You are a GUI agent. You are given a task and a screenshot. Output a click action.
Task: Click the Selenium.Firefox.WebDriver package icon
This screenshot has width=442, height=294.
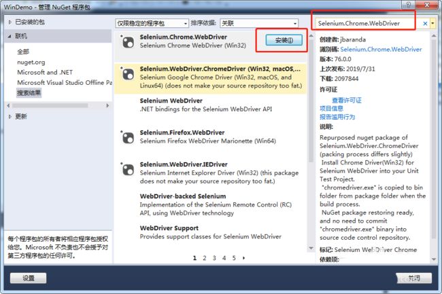[128, 138]
